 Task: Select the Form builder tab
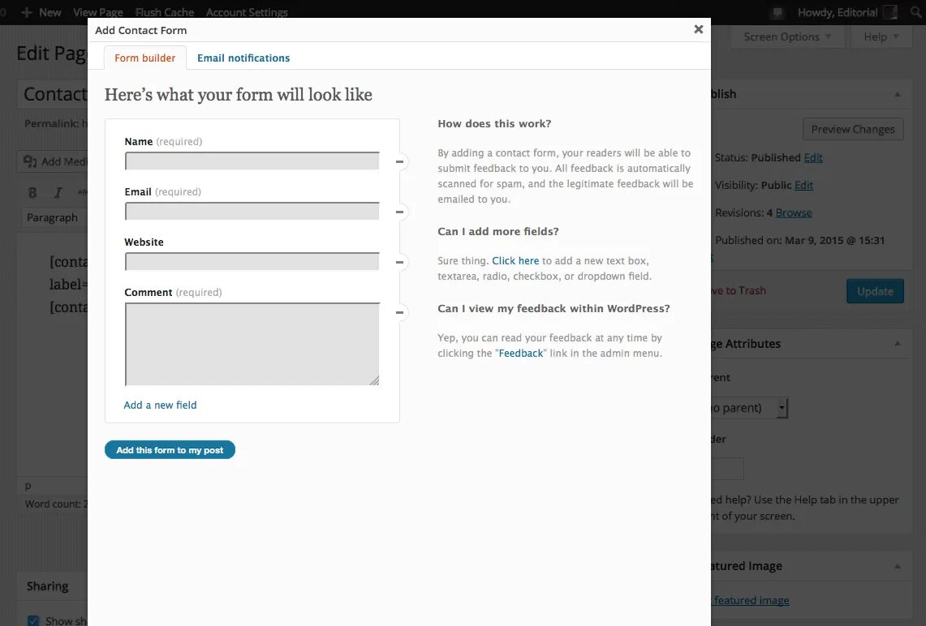144,58
